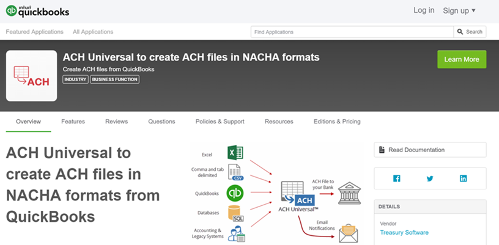Open the Editions & Pricing tab
This screenshot has width=499, height=245.
pyautogui.click(x=337, y=122)
